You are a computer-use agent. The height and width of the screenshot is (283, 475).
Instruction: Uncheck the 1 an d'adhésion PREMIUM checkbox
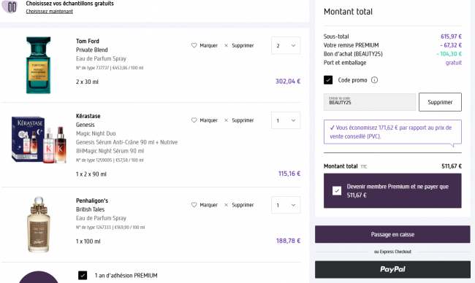click(x=83, y=275)
